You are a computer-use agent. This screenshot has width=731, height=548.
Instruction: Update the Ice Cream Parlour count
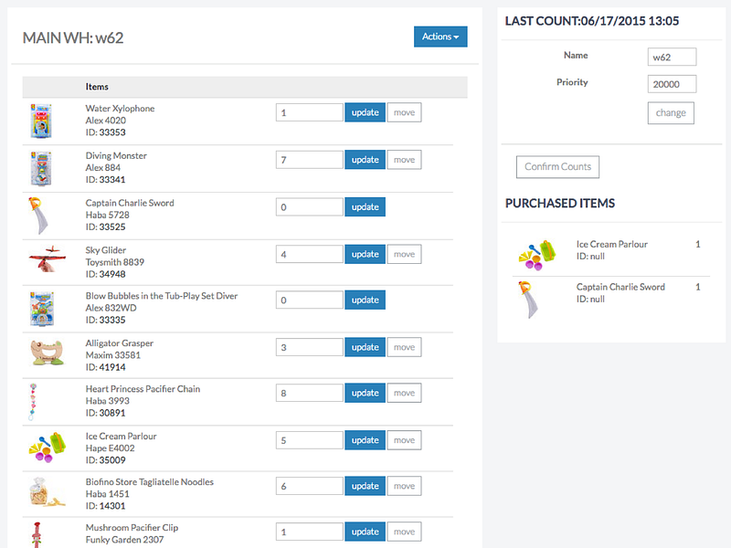[x=365, y=440]
